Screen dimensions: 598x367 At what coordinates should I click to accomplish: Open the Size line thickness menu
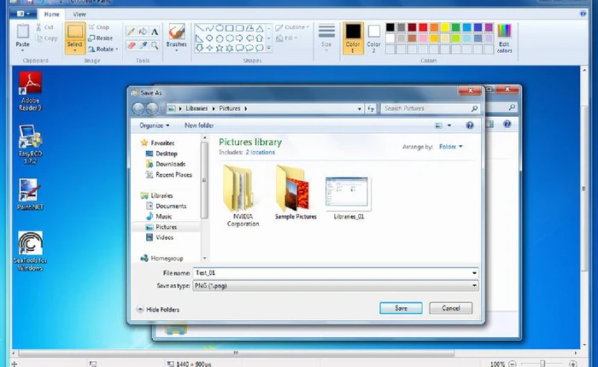(x=326, y=38)
